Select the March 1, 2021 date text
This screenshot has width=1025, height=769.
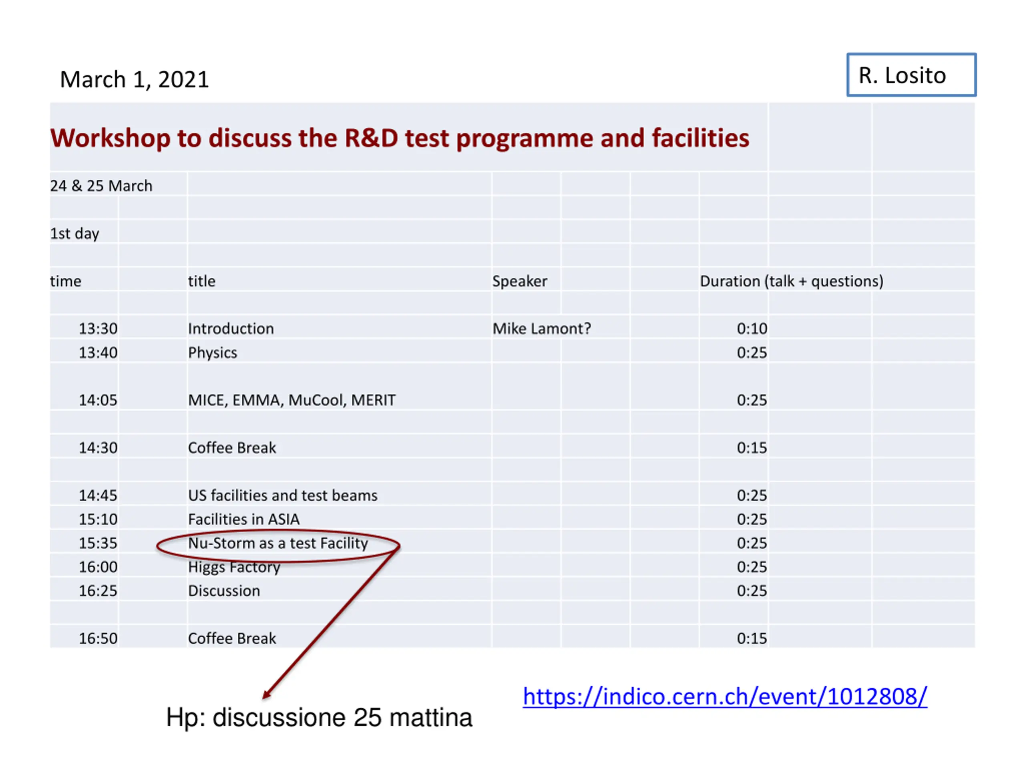[x=135, y=79]
